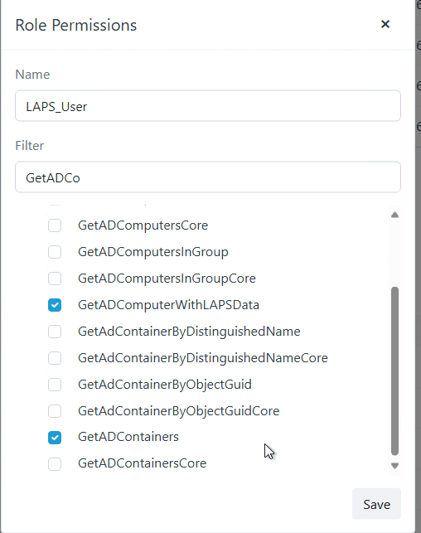Click the Filter field containing GetADCo
The height and width of the screenshot is (533, 421).
(x=208, y=177)
